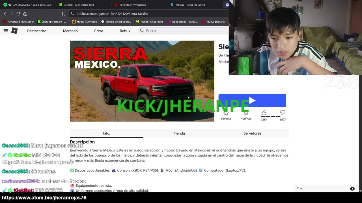The width and height of the screenshot is (362, 203).
Task: Open the Tienda de EsBebote bookmark
Action: [x=116, y=21]
